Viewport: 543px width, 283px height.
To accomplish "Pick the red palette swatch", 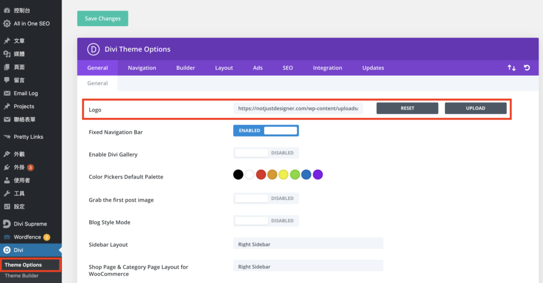I will point(261,175).
